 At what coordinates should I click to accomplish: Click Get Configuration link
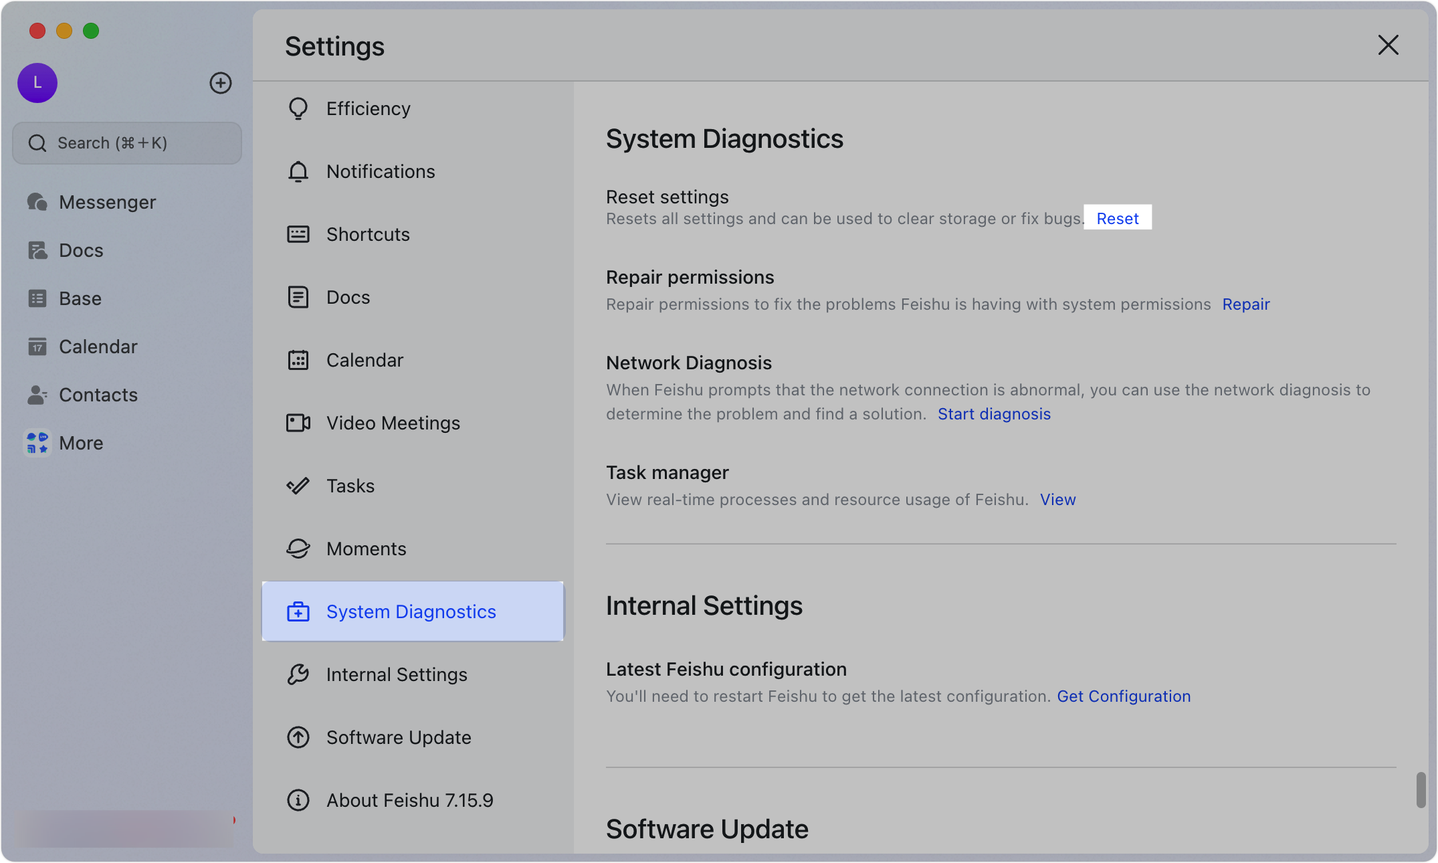pos(1124,696)
